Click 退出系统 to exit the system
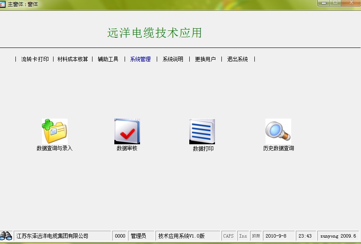This screenshot has height=244, width=361. [x=238, y=60]
